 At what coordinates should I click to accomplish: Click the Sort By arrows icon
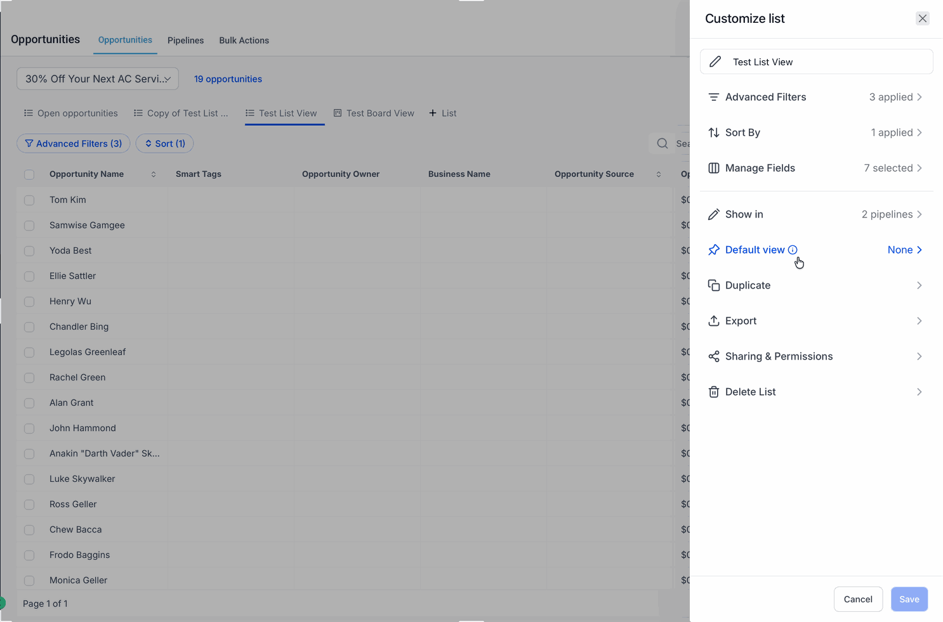click(x=714, y=133)
